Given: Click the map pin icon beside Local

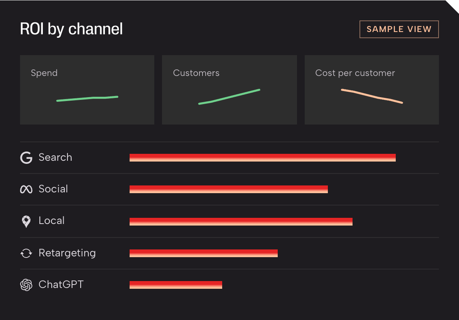Looking at the screenshot, I should [x=26, y=221].
